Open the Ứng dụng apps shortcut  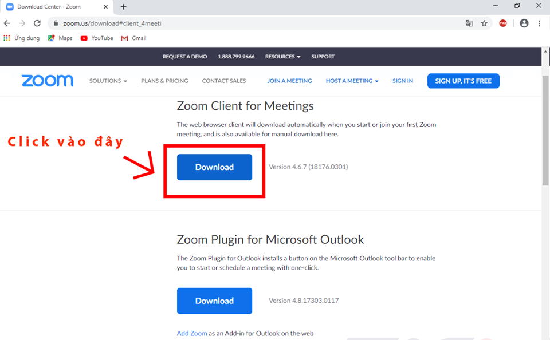click(22, 38)
